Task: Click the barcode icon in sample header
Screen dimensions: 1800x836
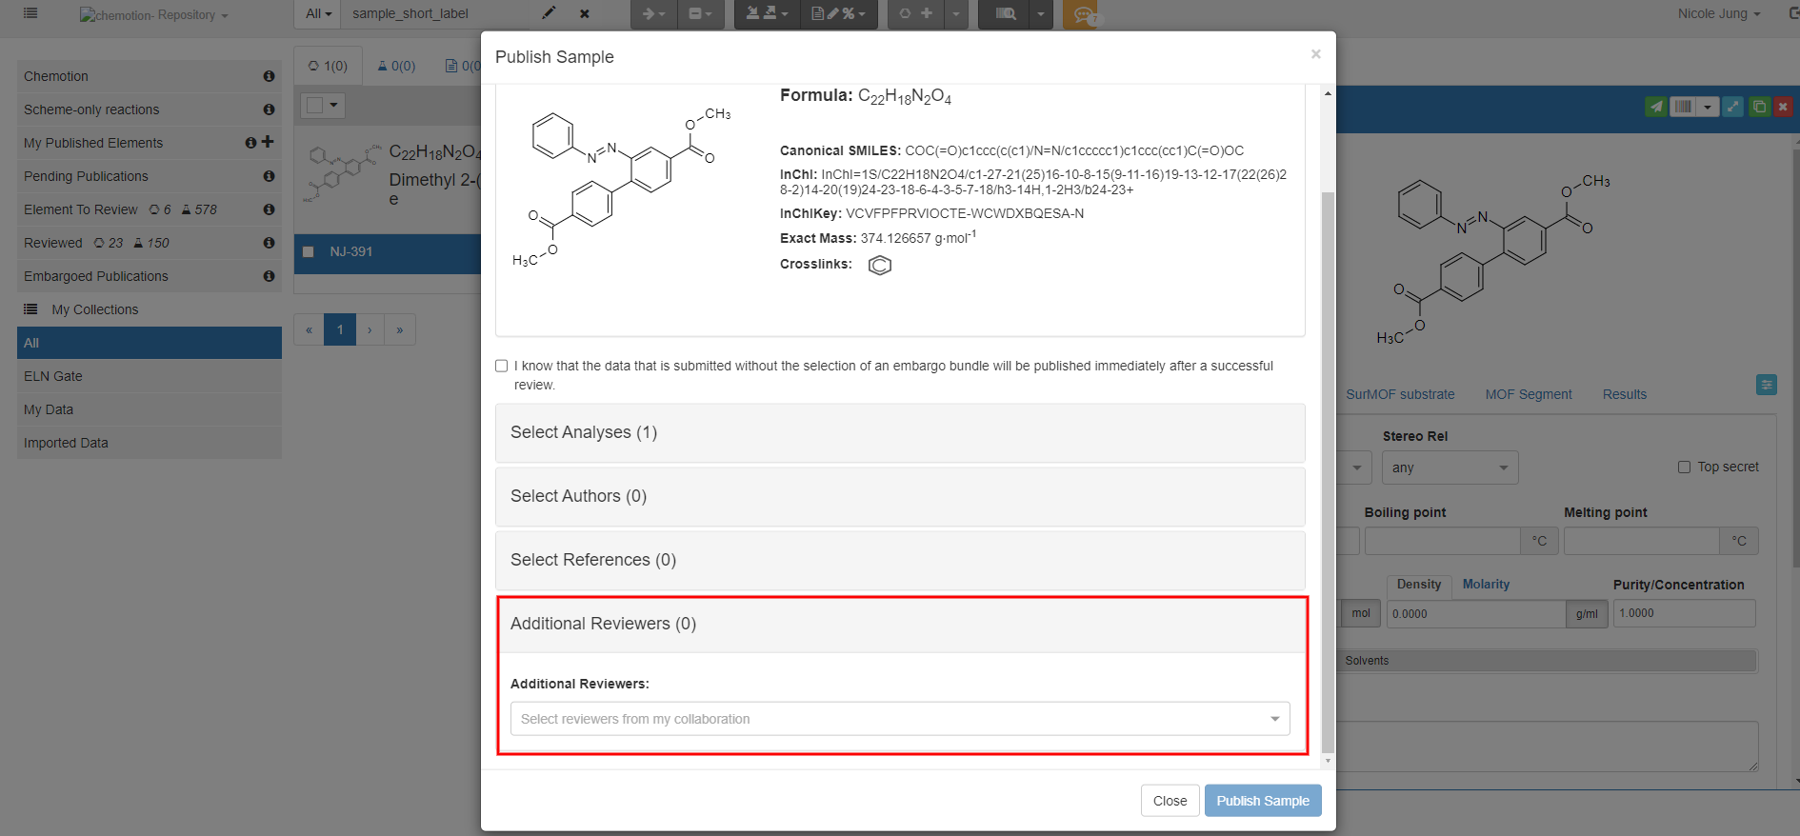Action: [1683, 107]
